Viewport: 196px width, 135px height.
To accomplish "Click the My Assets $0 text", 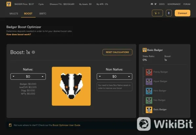I will pyautogui.click(x=85, y=4).
